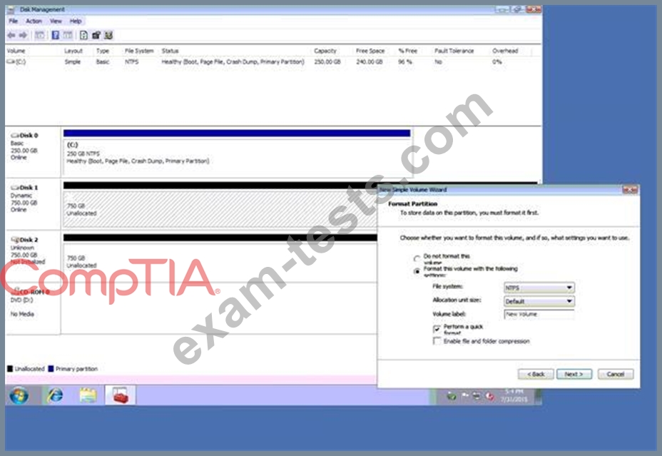Sort by the Fault Tolerance column header

tap(454, 51)
